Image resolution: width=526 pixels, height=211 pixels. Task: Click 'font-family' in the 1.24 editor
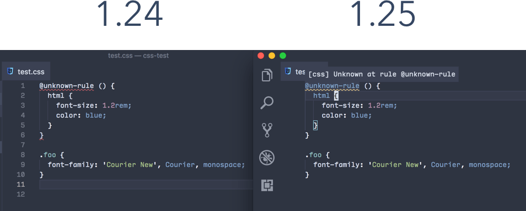coord(71,165)
